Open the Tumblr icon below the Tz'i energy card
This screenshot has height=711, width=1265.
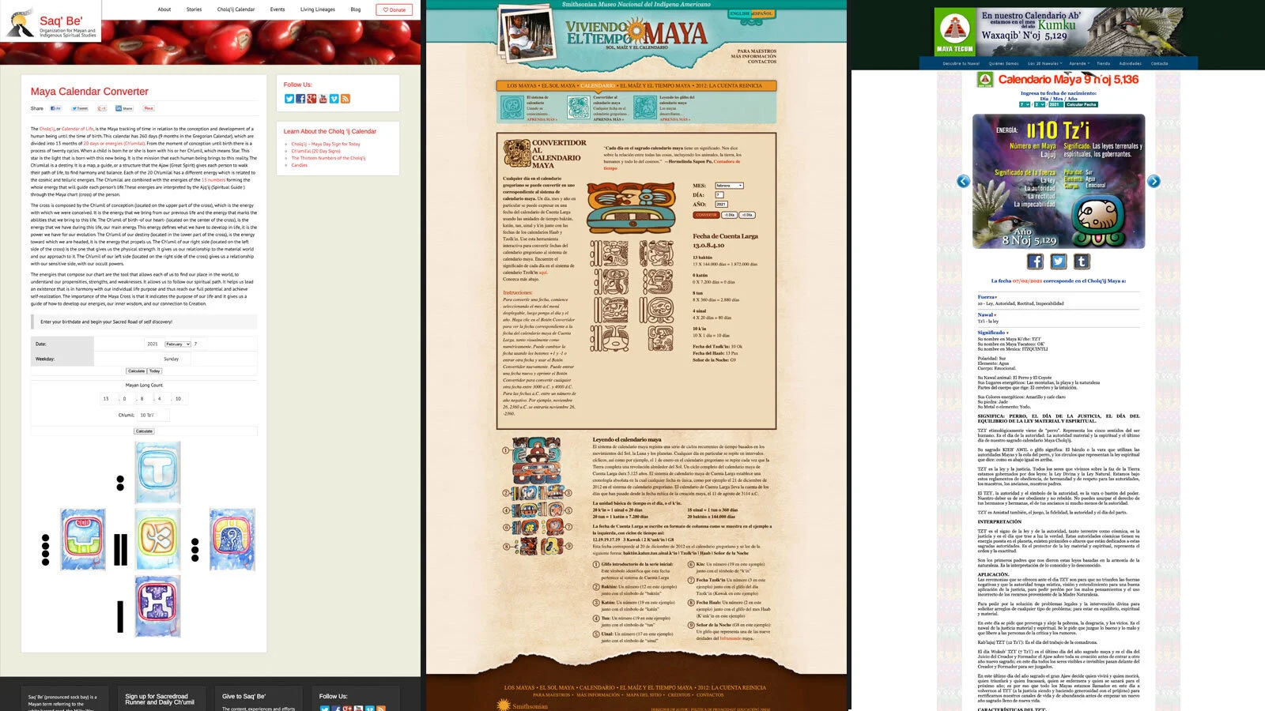(1082, 261)
